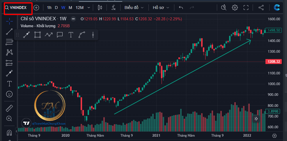Toggle magnet mode in left sidebar
The width and height of the screenshot is (287, 141).
9,133
